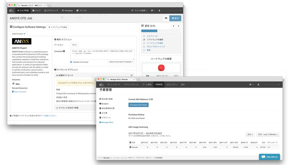Toggle the Validate Command checkbox

(x=71, y=62)
